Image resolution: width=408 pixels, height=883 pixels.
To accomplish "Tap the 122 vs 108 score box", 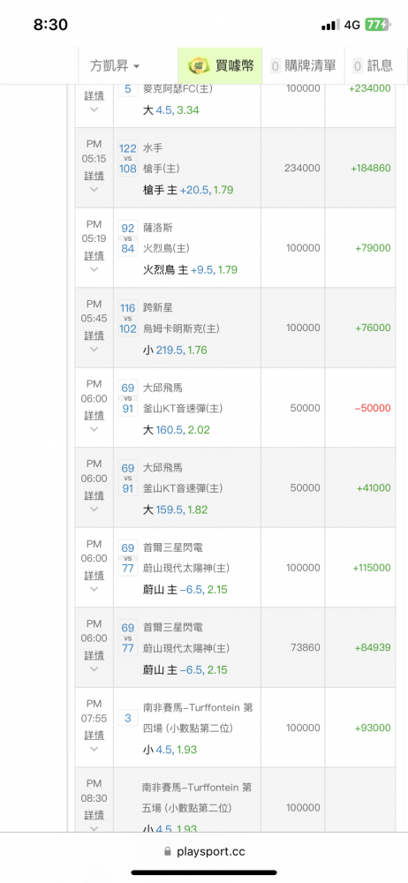I will 128,159.
